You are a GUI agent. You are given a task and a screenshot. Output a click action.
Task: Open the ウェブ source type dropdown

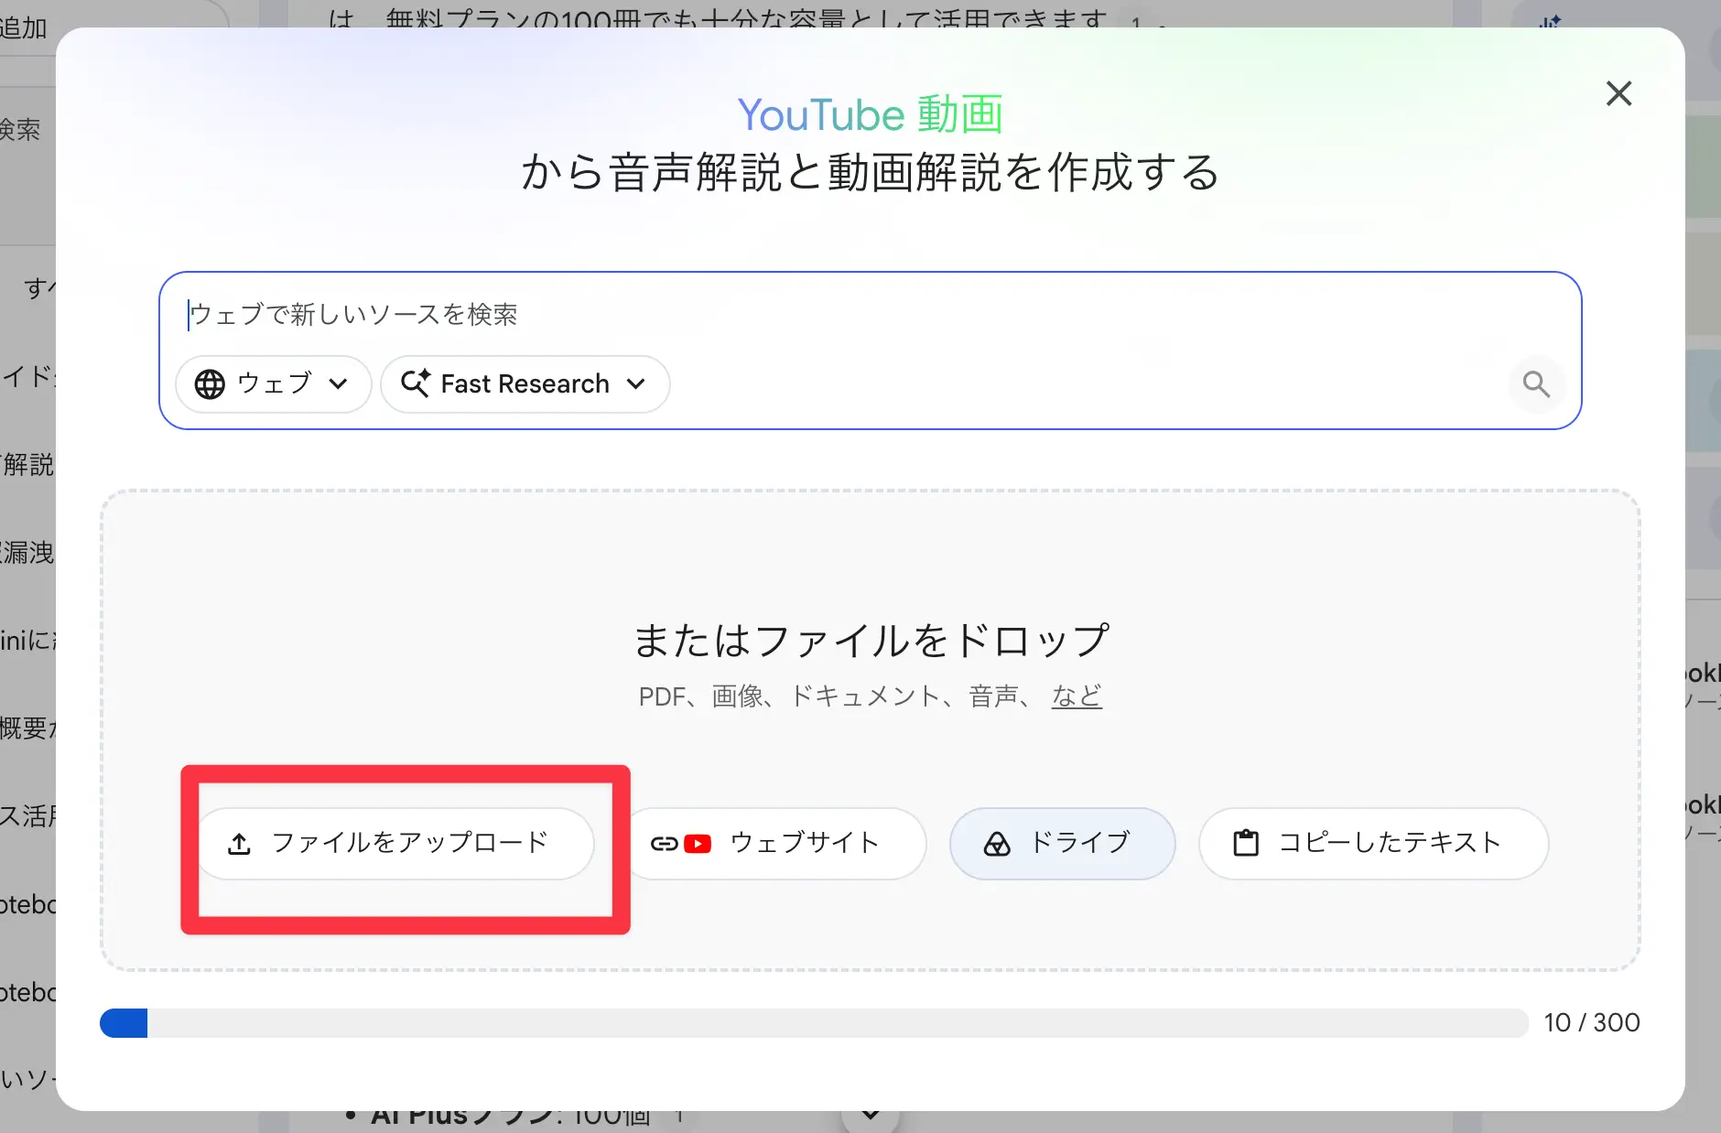coord(273,383)
